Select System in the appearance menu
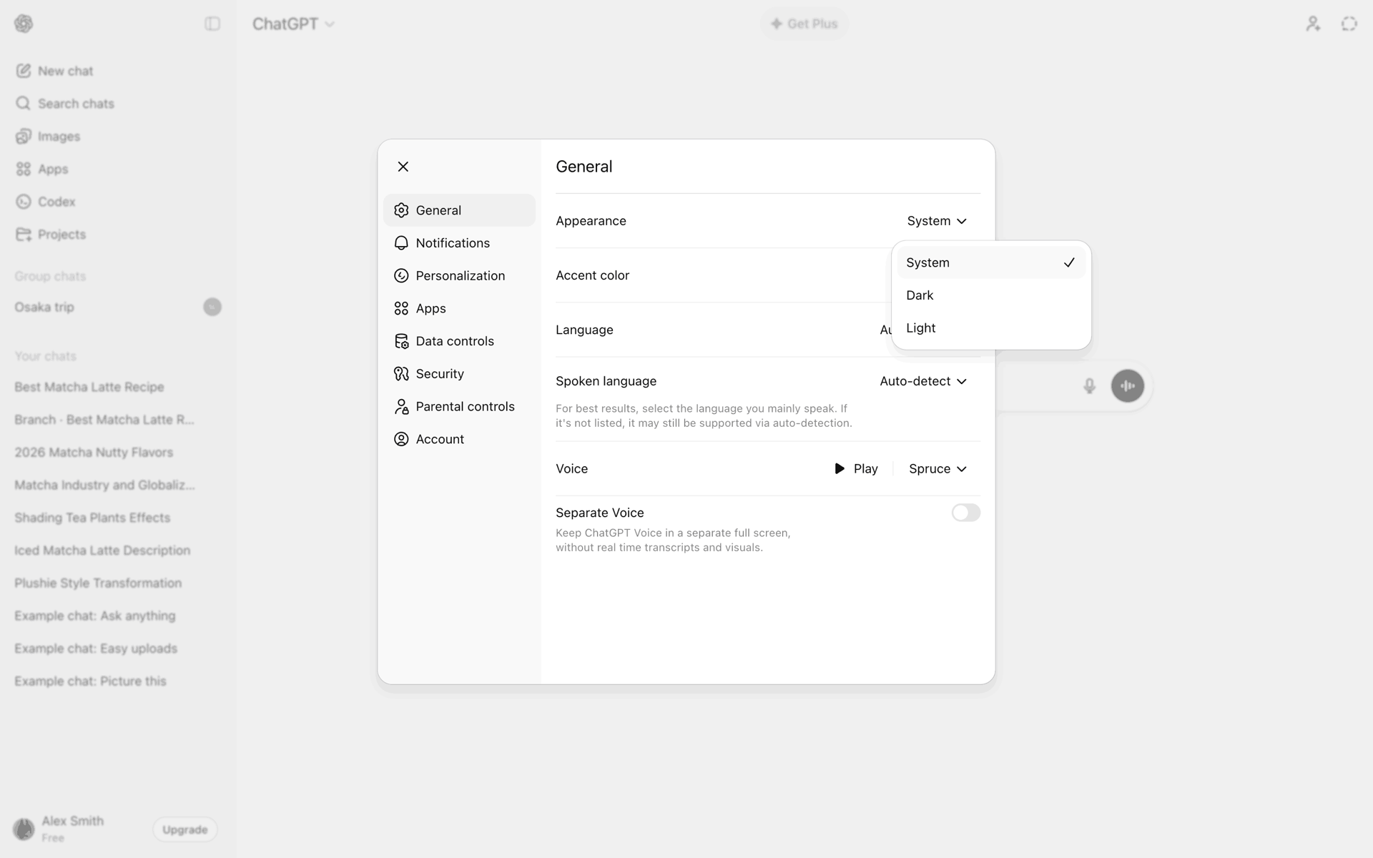Viewport: 1373px width, 858px height. pos(991,262)
